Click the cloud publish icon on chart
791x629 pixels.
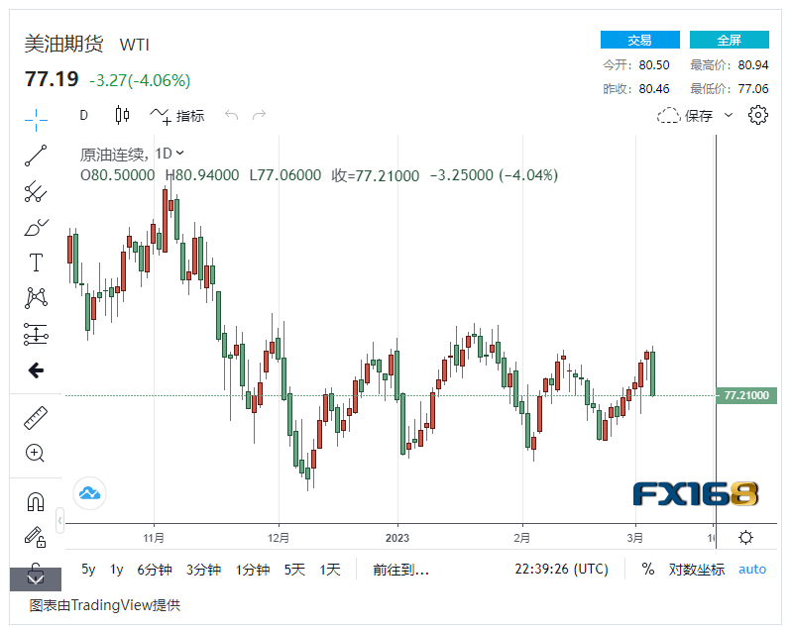[x=90, y=493]
